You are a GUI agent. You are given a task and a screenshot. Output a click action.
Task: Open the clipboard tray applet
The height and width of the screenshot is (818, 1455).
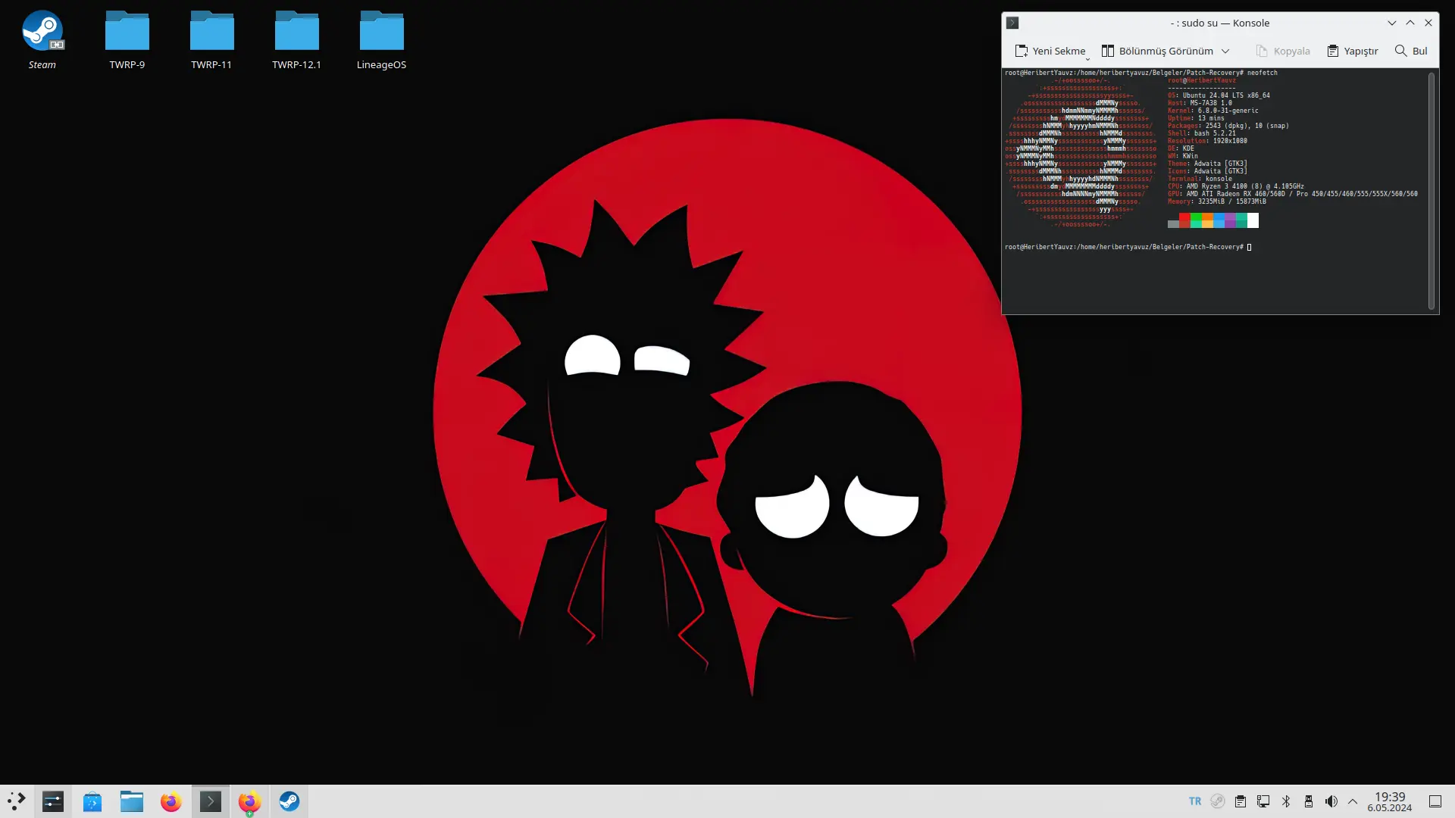[x=1241, y=801]
